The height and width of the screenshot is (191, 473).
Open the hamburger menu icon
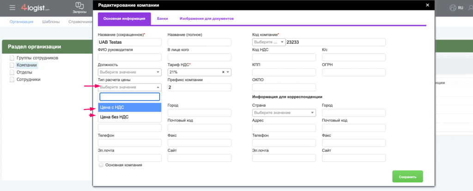pyautogui.click(x=12, y=8)
